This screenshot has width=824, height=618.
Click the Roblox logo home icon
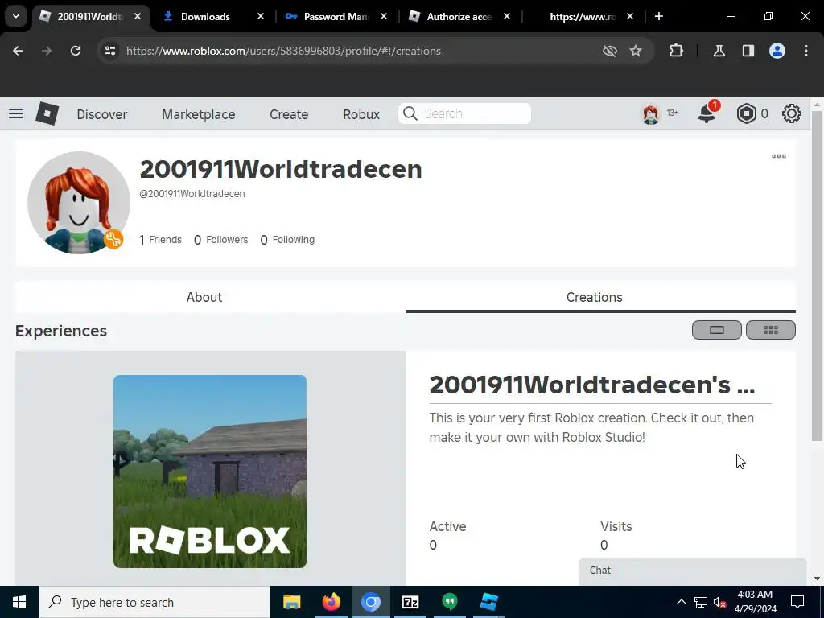[47, 113]
